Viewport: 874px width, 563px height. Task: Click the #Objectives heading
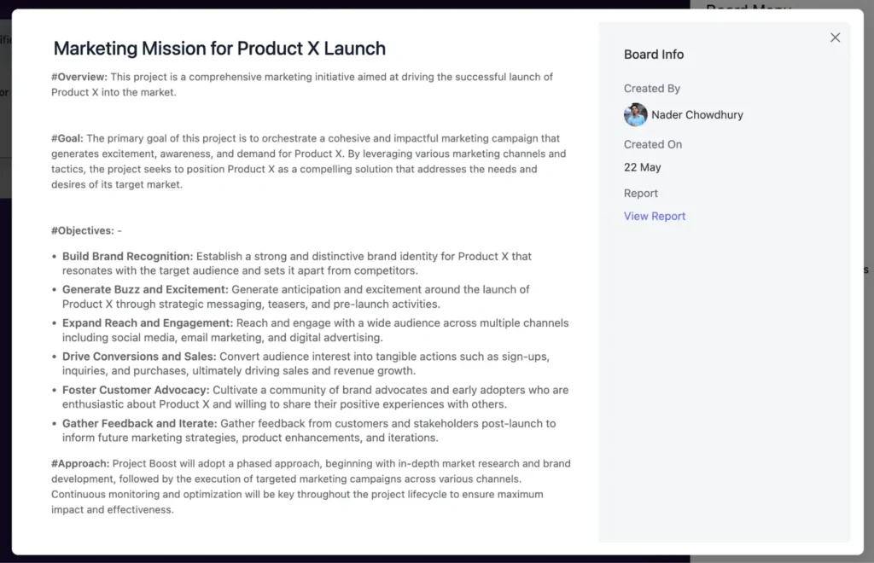pyautogui.click(x=83, y=230)
